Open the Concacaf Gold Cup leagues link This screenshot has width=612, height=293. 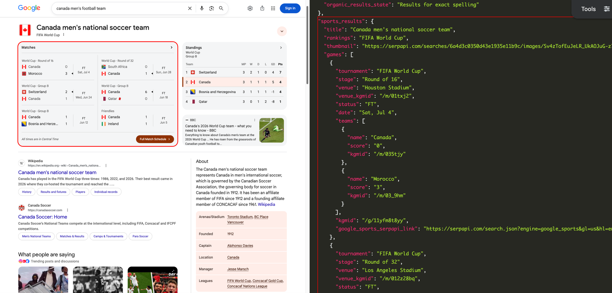(268, 281)
